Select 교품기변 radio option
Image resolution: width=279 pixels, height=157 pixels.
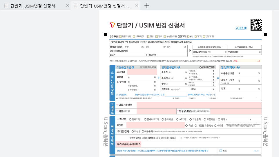coord(205,119)
